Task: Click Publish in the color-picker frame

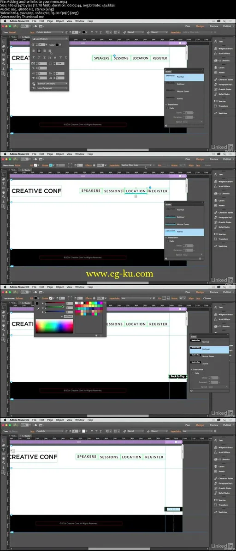Action: pyautogui.click(x=227, y=292)
